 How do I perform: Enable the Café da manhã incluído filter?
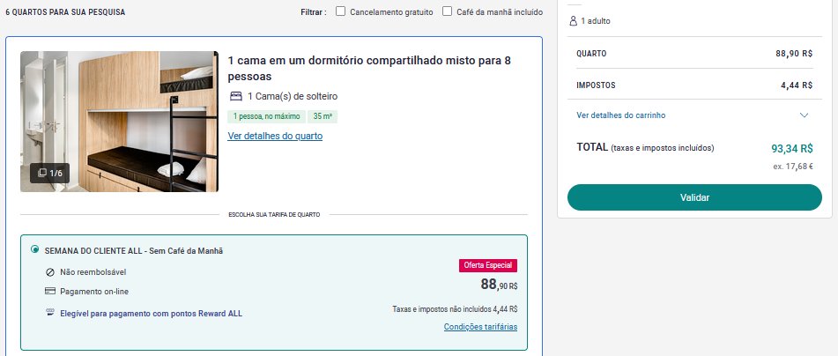[x=448, y=11]
